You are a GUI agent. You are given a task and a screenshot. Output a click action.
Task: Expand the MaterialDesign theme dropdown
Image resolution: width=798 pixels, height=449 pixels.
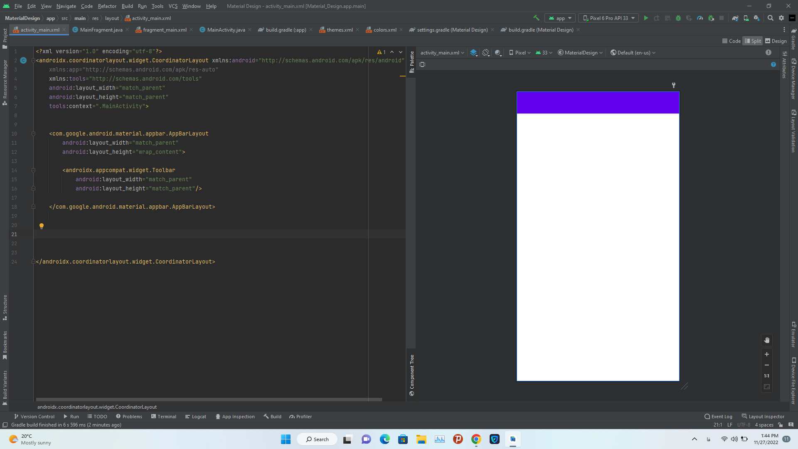click(x=579, y=53)
